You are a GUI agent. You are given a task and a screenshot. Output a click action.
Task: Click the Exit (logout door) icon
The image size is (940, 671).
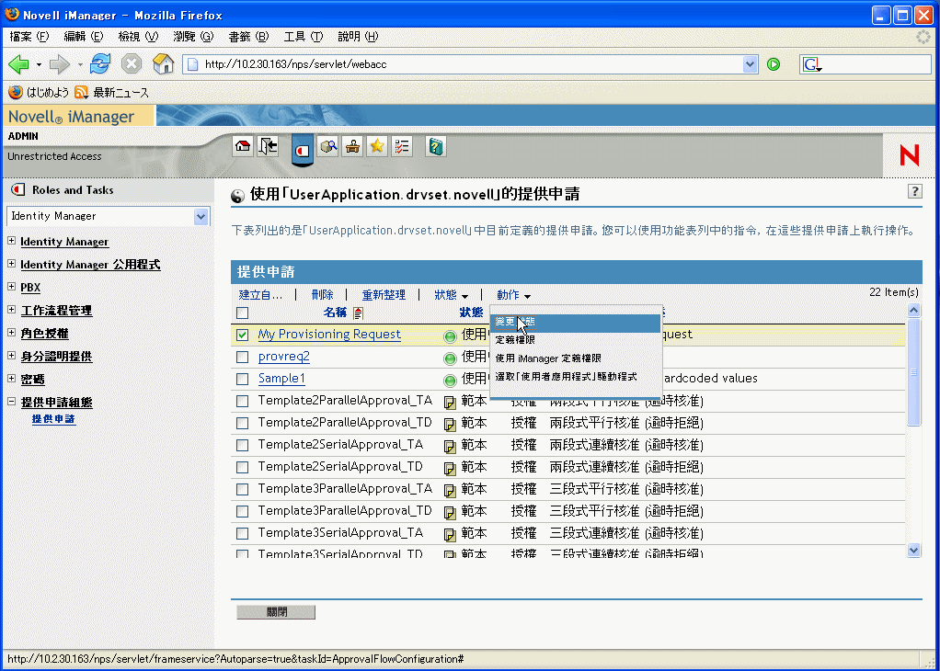tap(268, 146)
